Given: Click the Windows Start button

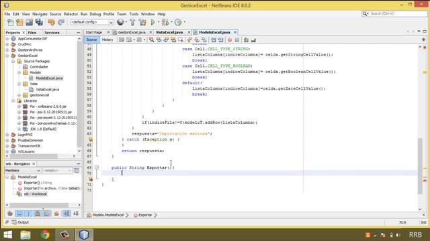Looking at the screenshot, I should click(7, 235).
